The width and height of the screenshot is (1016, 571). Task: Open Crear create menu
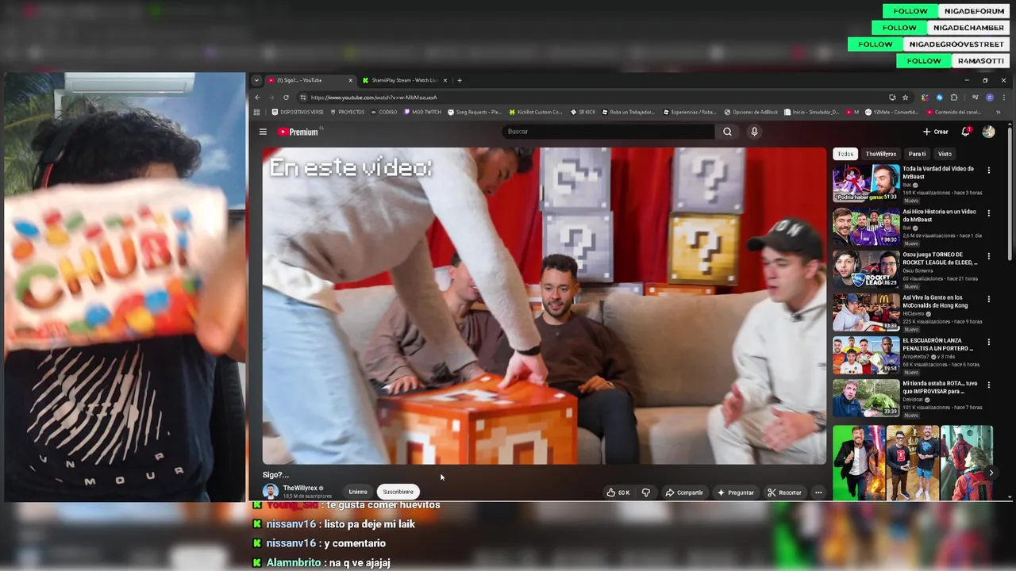coord(936,132)
